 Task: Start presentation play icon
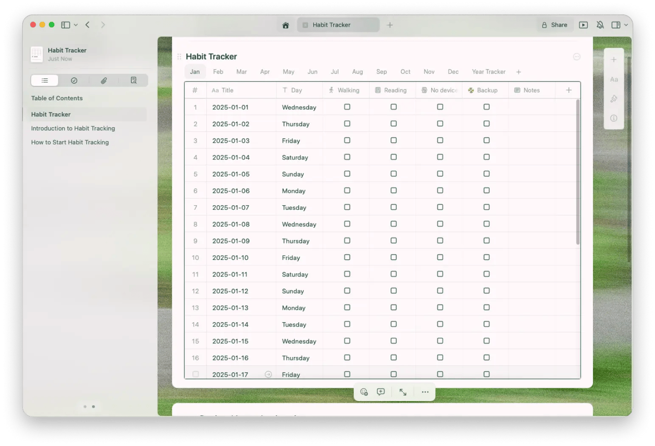583,25
